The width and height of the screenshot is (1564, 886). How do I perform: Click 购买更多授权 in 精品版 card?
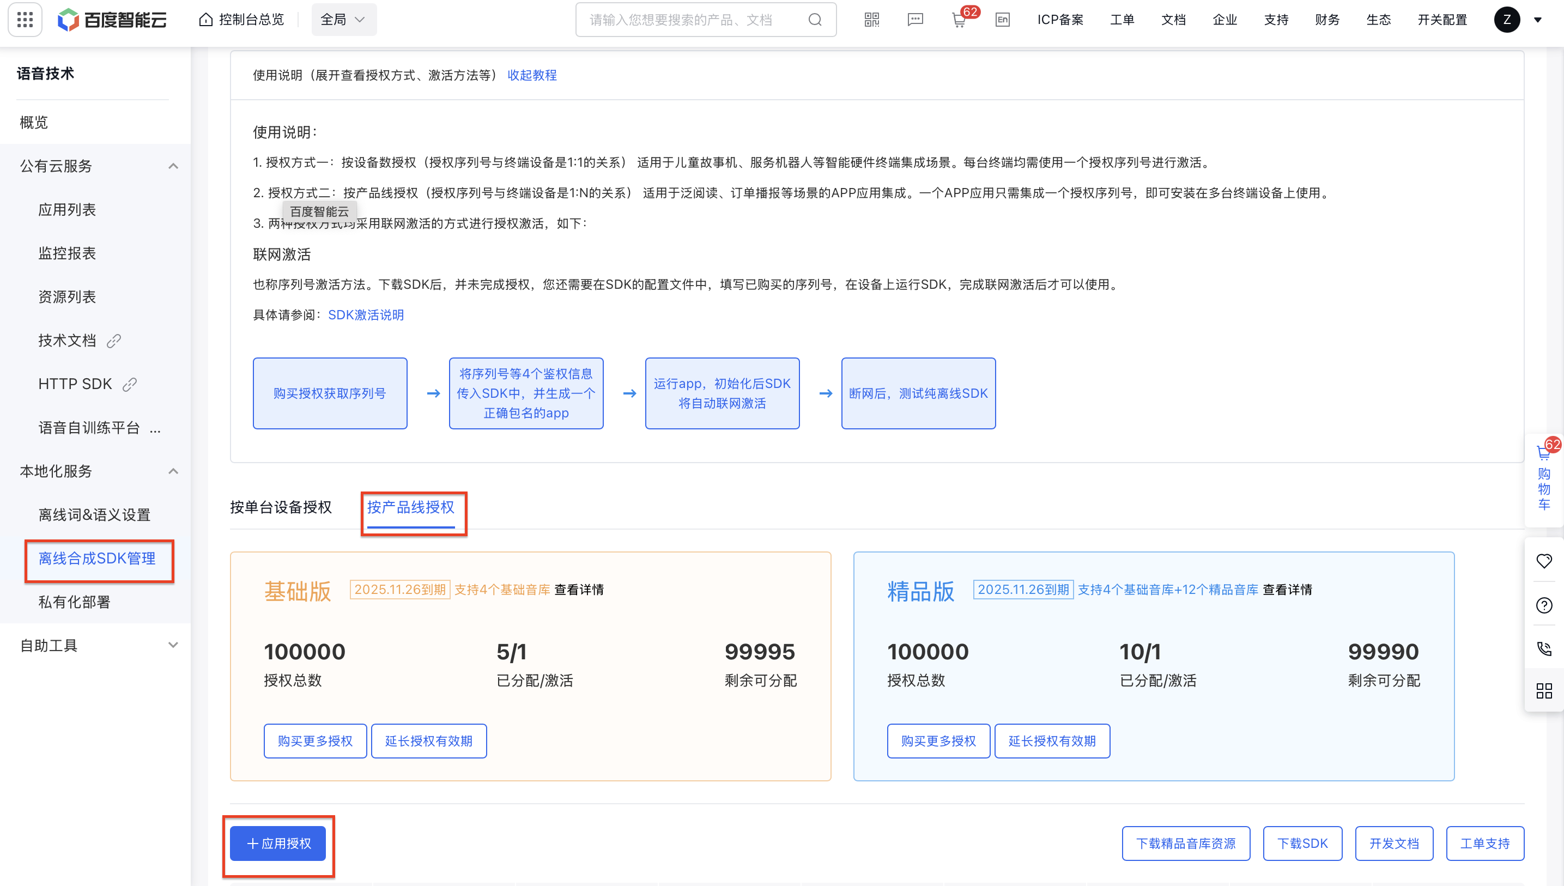[x=938, y=741]
